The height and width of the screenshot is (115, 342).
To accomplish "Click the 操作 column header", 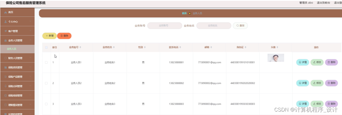I will [316, 47].
